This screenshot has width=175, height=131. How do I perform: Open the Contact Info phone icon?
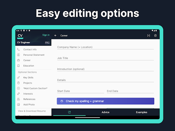coord(18,49)
